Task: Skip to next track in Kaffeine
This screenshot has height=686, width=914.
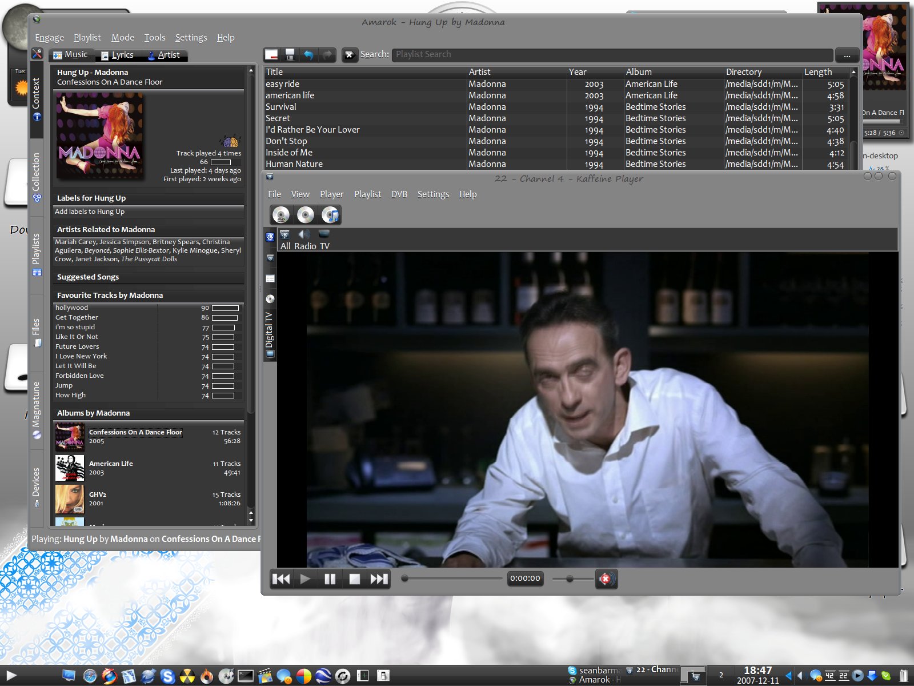Action: pyautogui.click(x=379, y=579)
